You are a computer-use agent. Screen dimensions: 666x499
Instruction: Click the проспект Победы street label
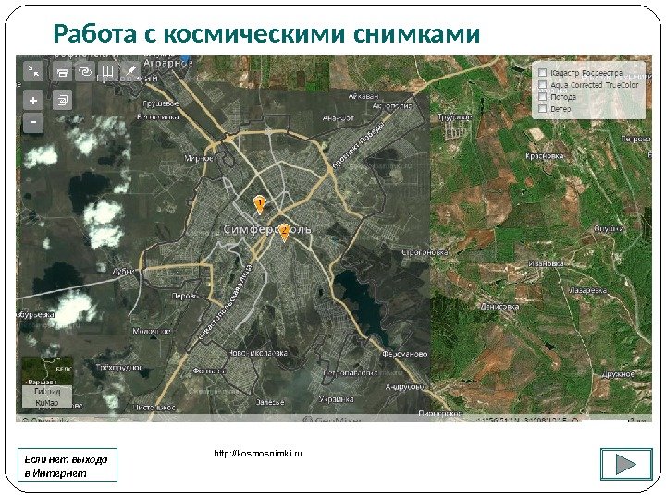coord(359,145)
